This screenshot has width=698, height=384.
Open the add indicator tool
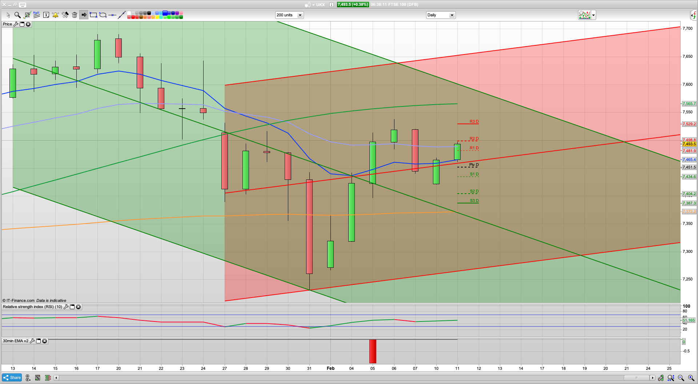[27, 15]
